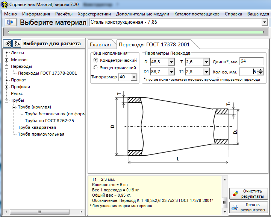Viewport: 271px width, 217px height.
Task: Open the T1 wall thickness dropdown
Action: point(206,72)
